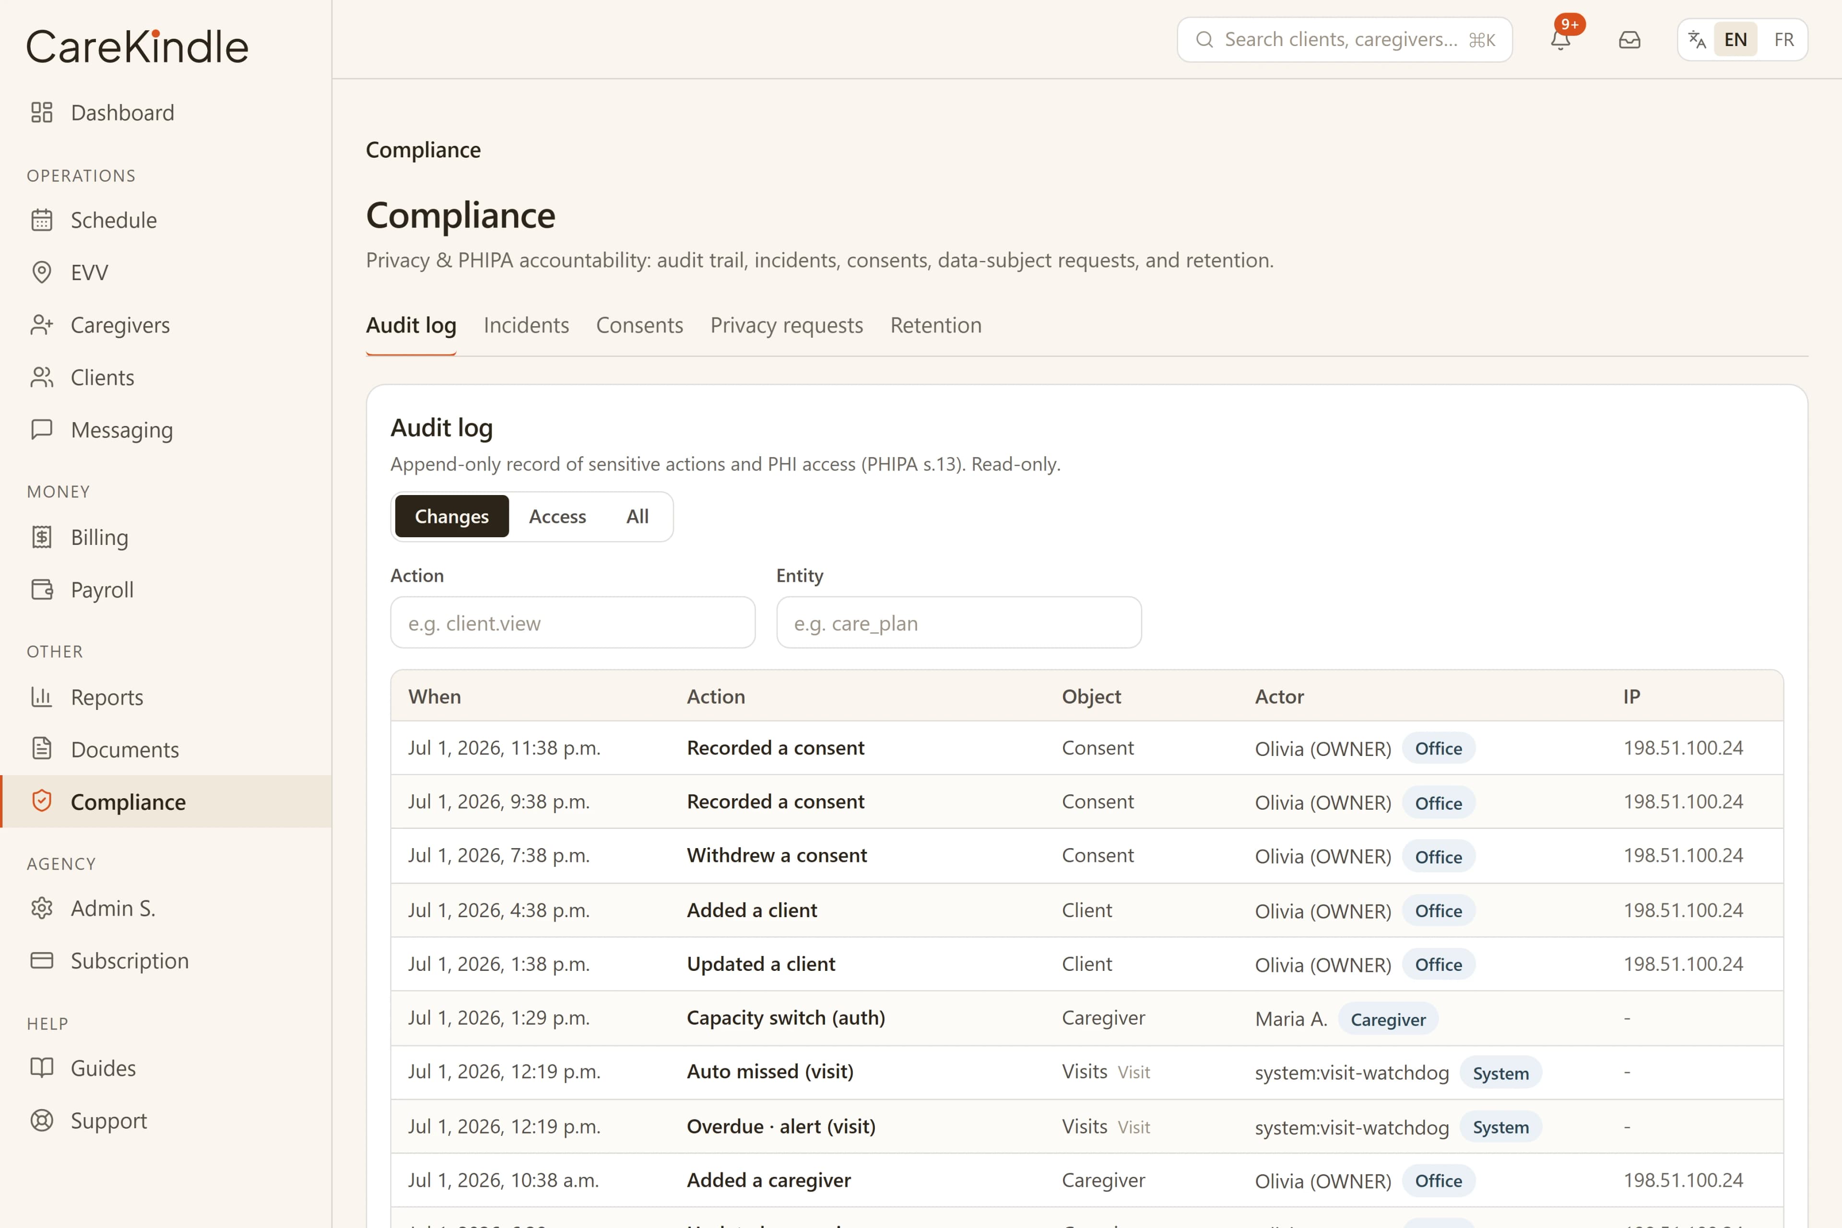Screen dimensions: 1842x1228
Task: Click Office badge in 11:38 p.m. row
Action: [x=1438, y=748]
